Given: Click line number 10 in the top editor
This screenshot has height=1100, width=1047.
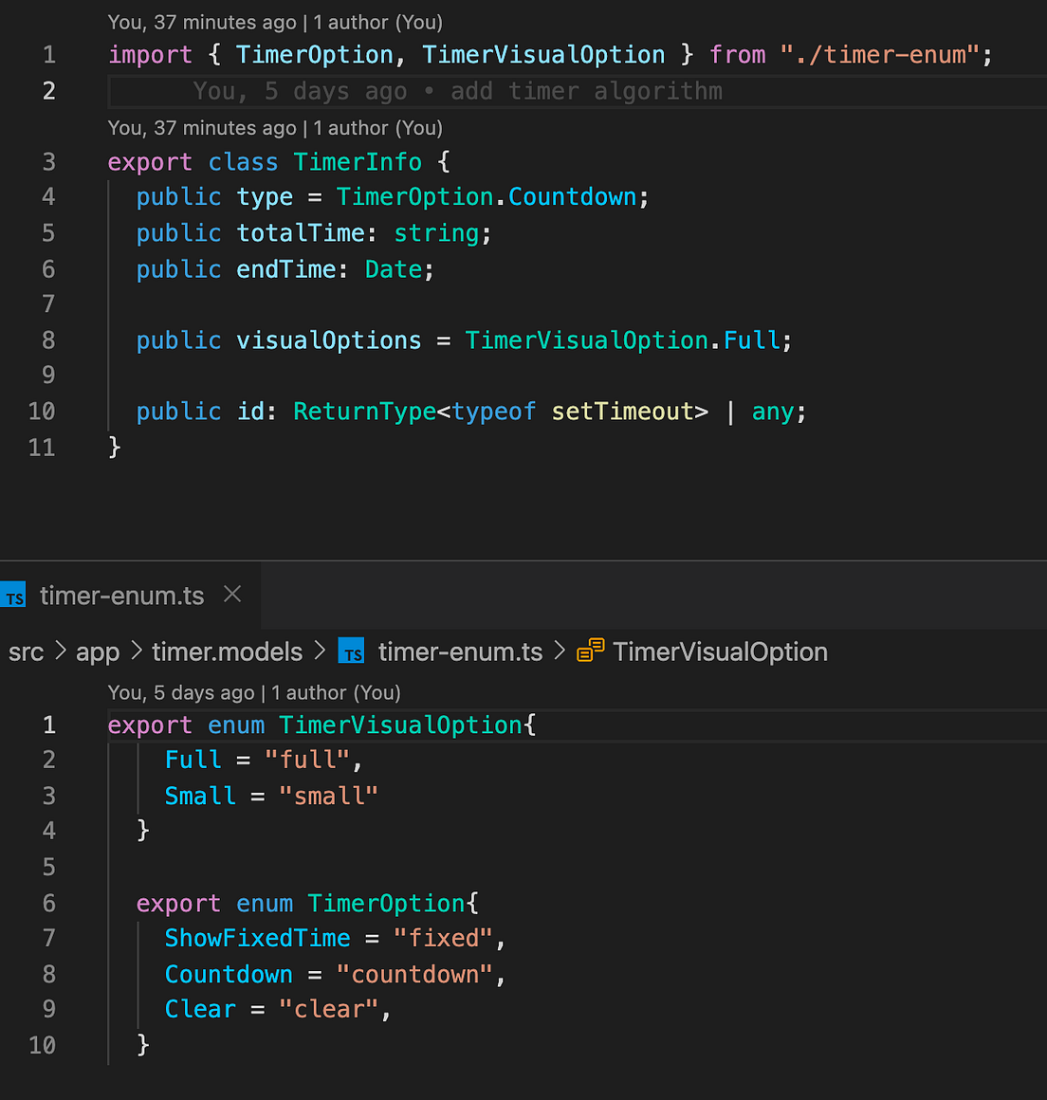Looking at the screenshot, I should [x=42, y=411].
